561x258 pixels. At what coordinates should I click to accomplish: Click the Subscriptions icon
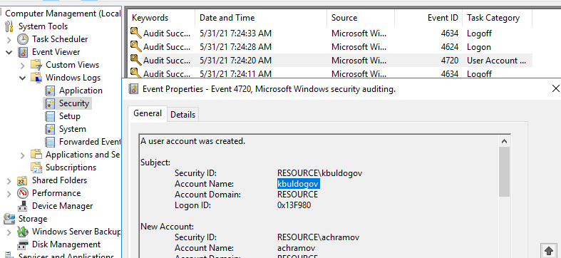[x=36, y=167]
